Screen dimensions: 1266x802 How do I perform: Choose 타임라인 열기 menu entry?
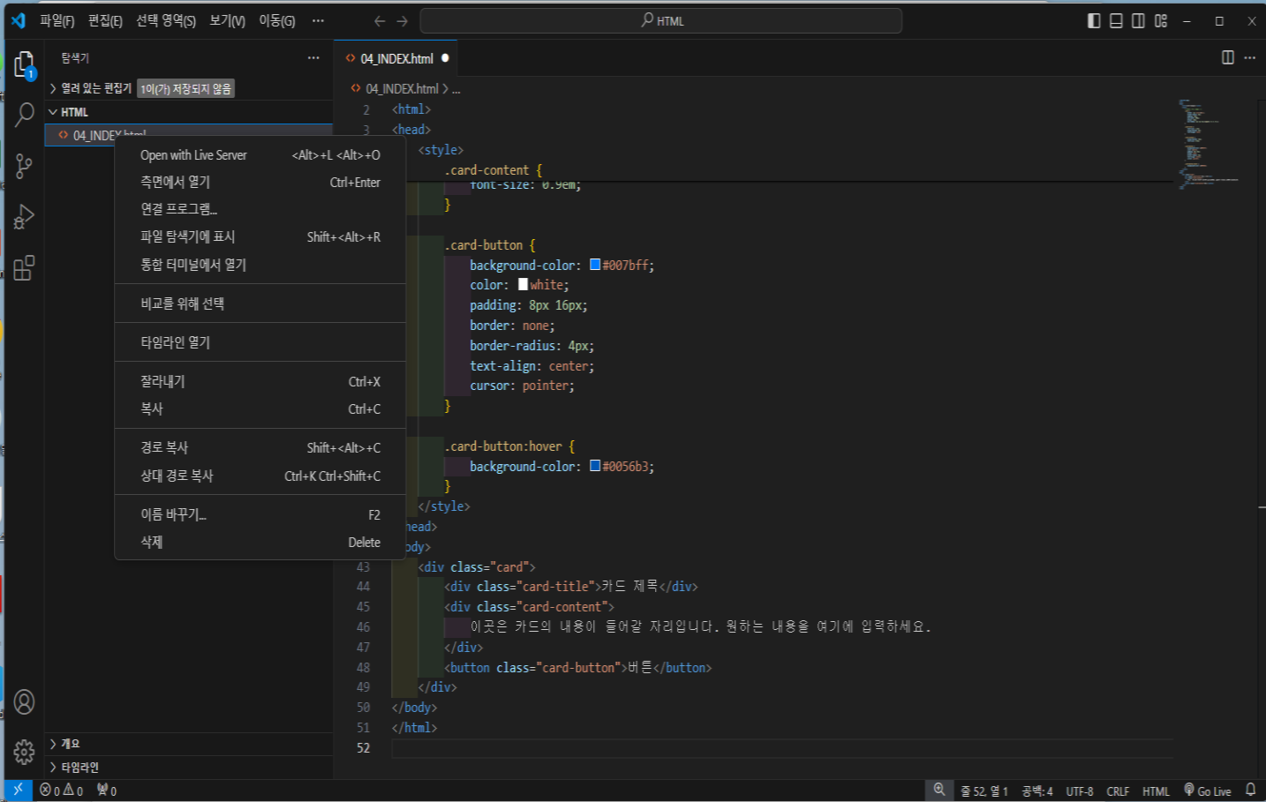click(x=260, y=342)
